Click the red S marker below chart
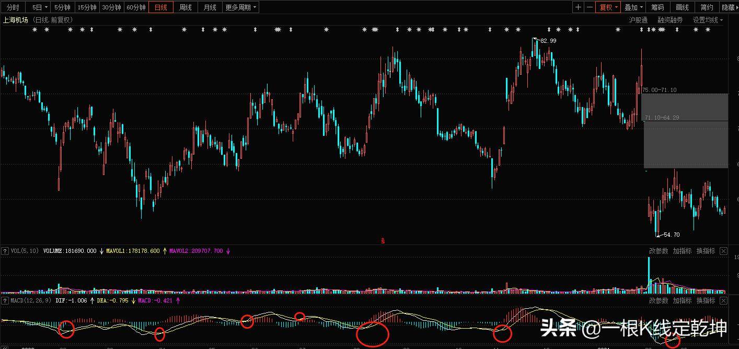Image resolution: width=739 pixels, height=349 pixels. 383,241
